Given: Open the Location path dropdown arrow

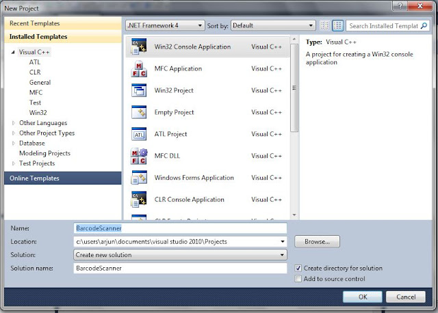Looking at the screenshot, I should tap(283, 242).
